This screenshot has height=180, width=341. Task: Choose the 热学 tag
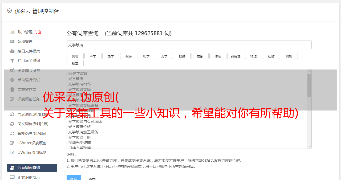click(111, 56)
